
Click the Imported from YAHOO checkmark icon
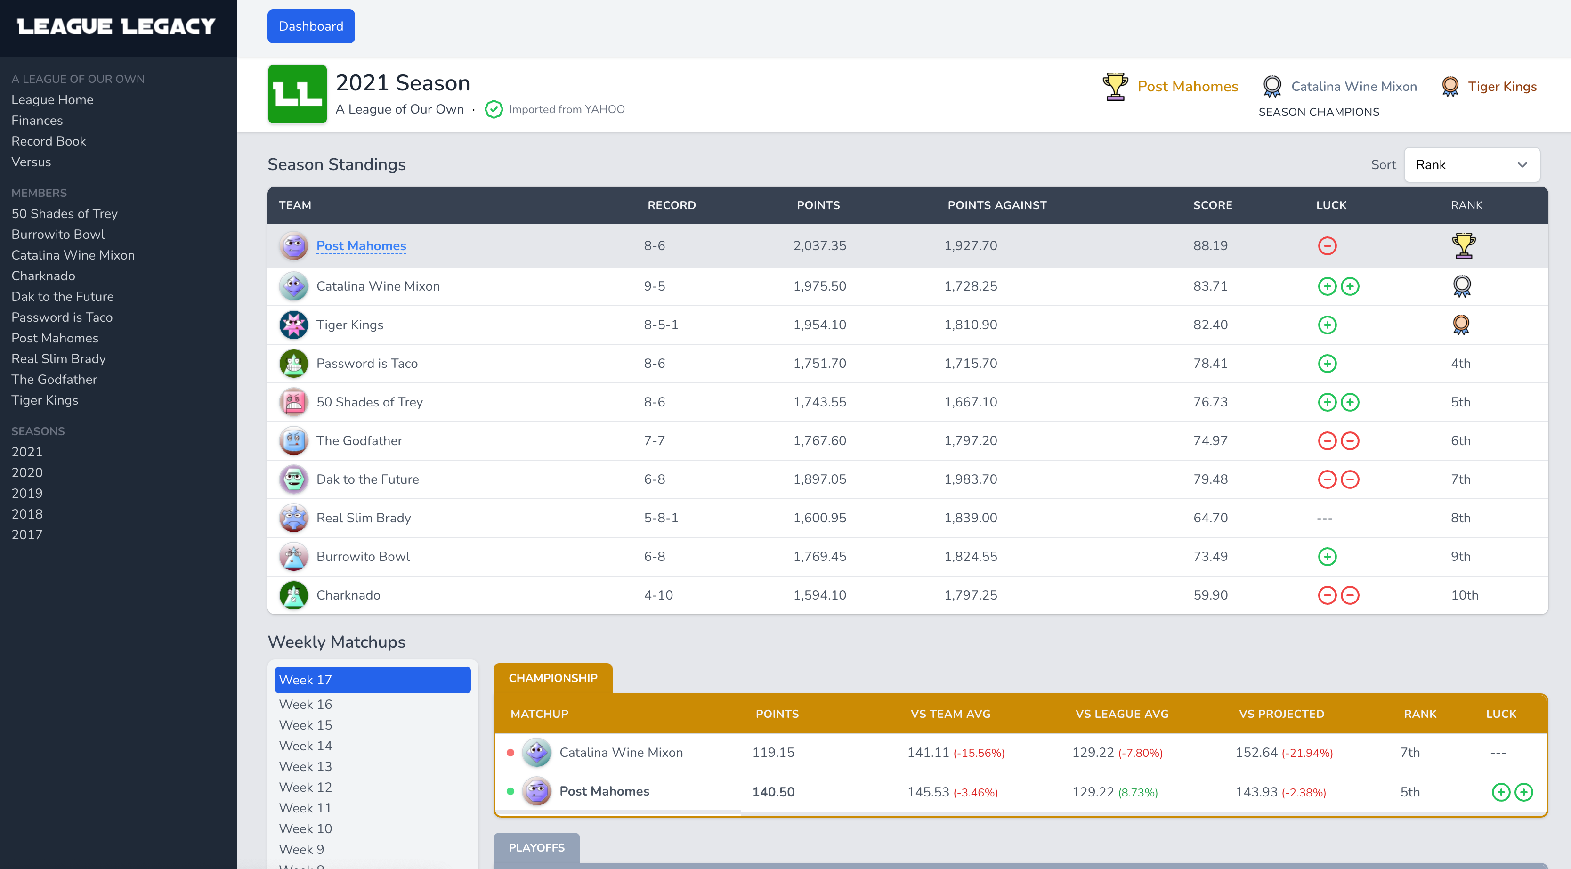[494, 109]
